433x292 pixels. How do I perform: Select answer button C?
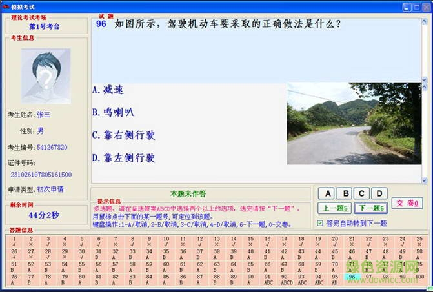[361, 193]
